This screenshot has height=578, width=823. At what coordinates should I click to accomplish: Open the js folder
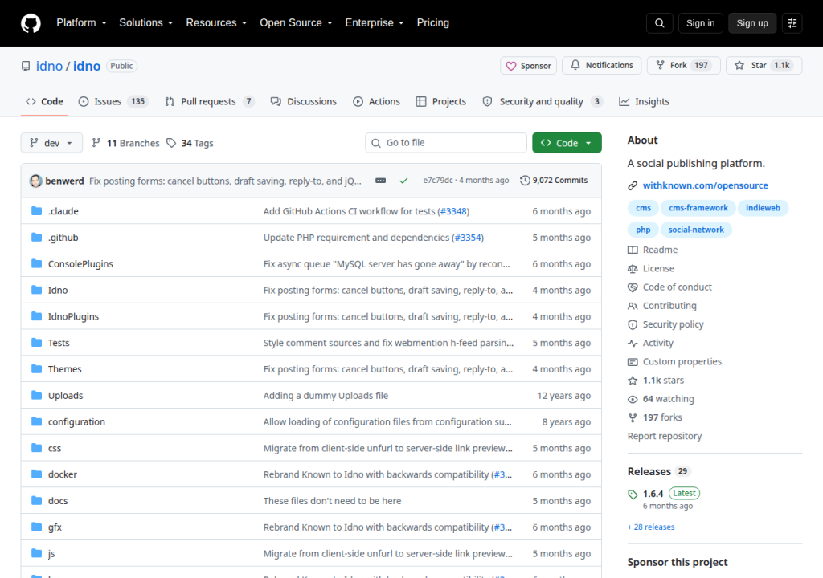point(51,553)
